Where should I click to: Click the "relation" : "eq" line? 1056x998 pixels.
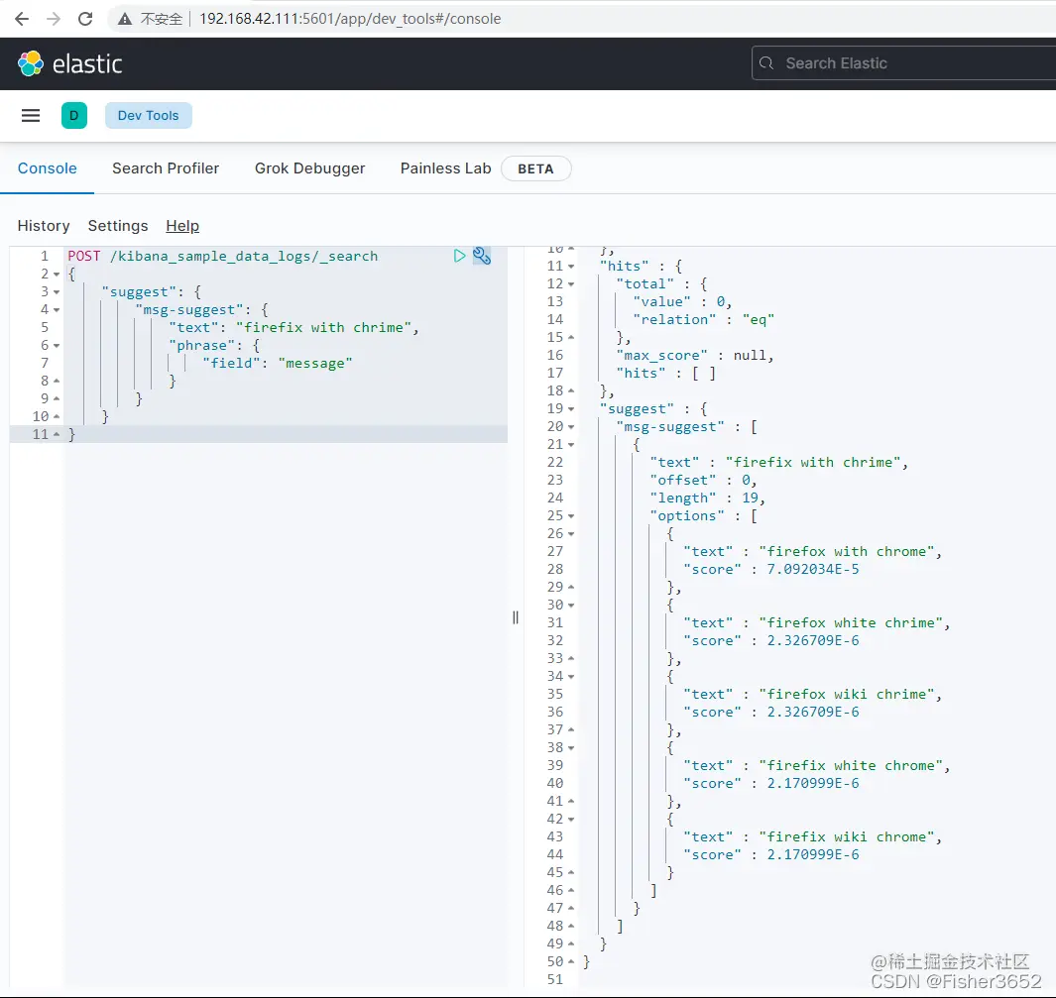click(703, 320)
